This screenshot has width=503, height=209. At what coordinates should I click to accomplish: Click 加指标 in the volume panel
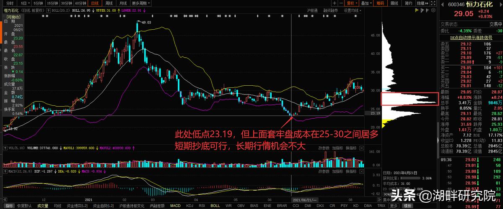coord(338,148)
